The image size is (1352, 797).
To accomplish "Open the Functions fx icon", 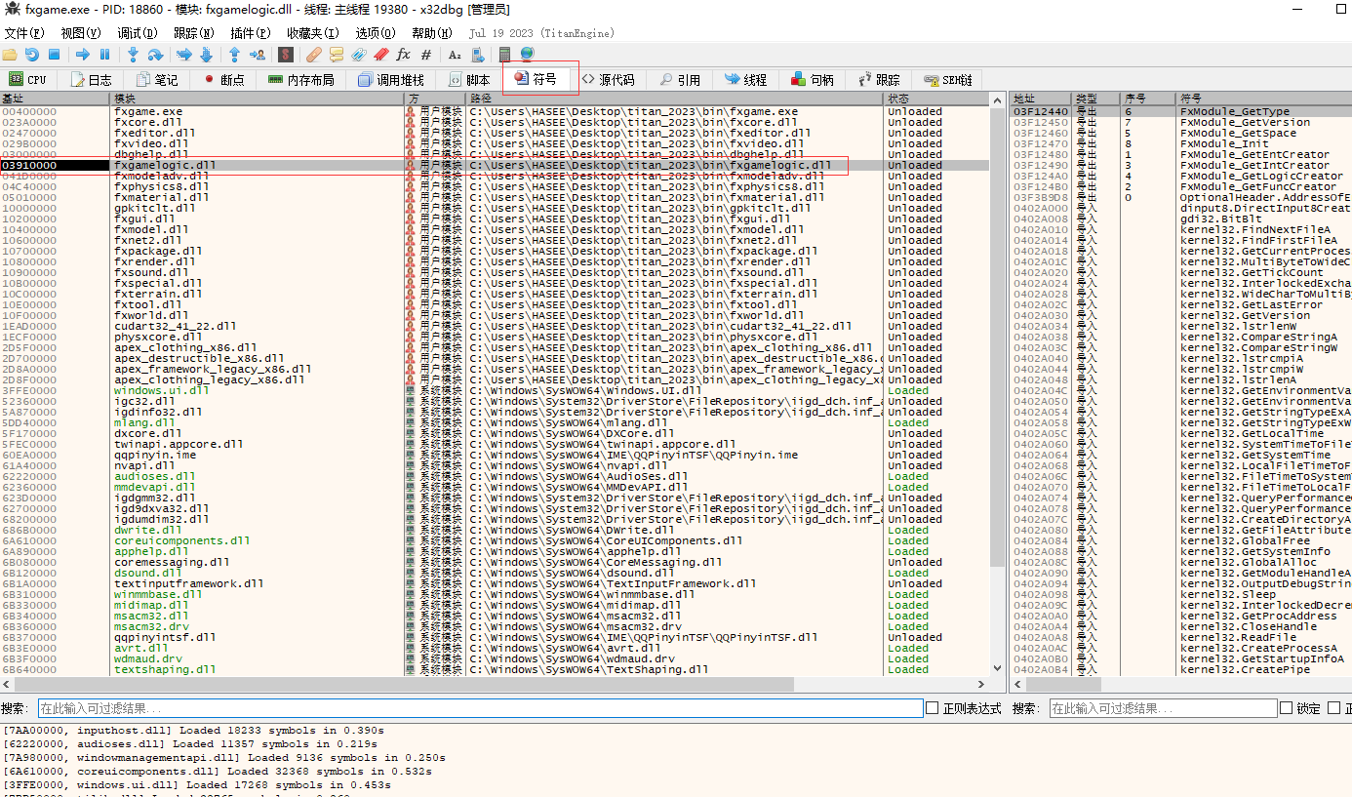I will [404, 55].
